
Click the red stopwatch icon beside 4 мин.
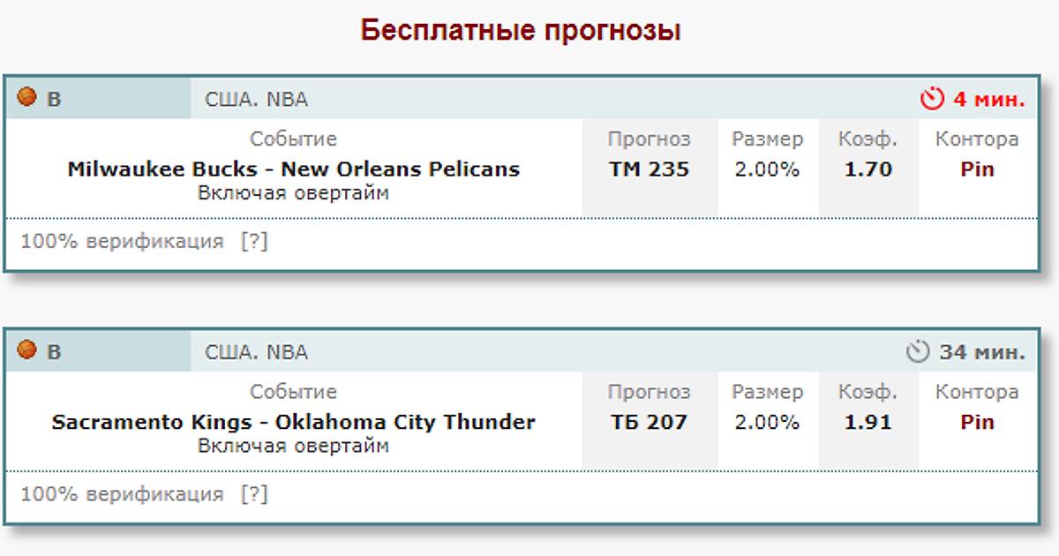tap(932, 99)
